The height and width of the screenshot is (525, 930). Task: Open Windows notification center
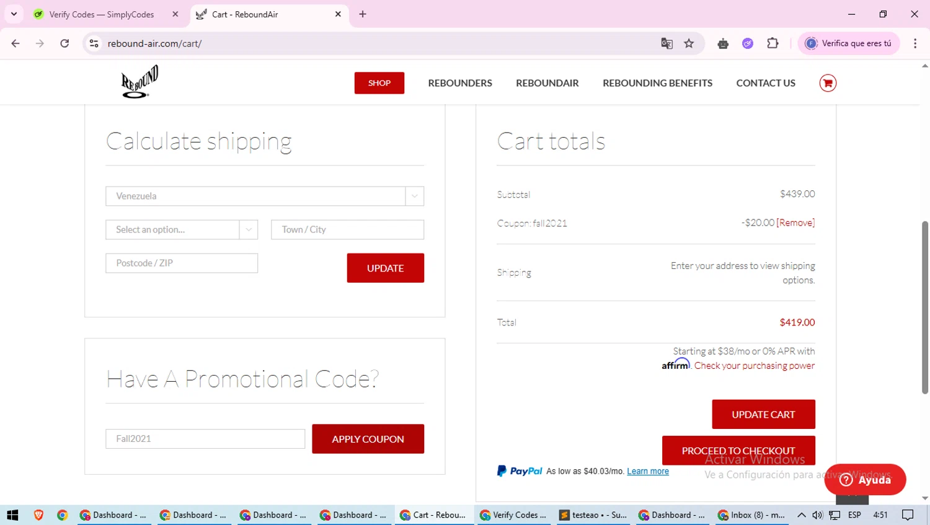click(908, 515)
